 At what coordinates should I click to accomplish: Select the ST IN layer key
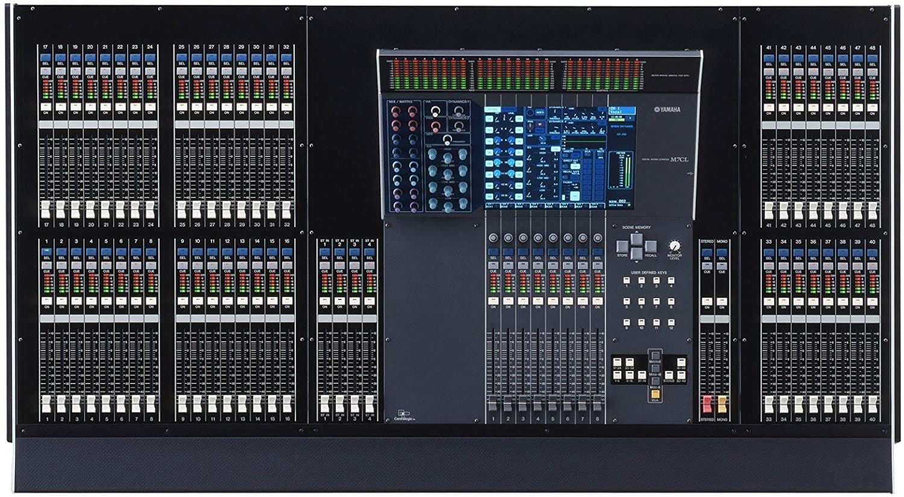coord(642,375)
